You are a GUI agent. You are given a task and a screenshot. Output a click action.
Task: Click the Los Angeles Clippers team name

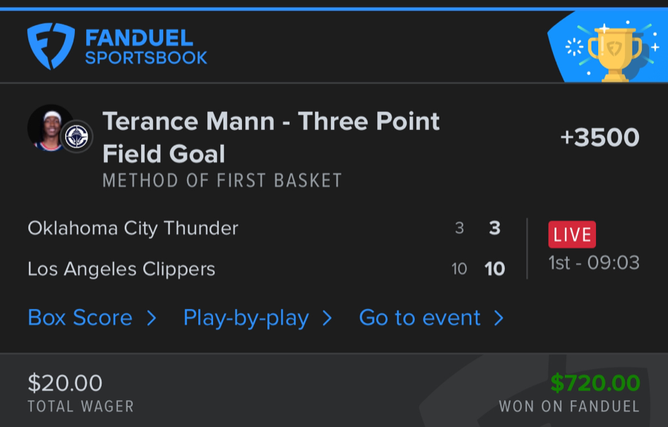point(121,269)
